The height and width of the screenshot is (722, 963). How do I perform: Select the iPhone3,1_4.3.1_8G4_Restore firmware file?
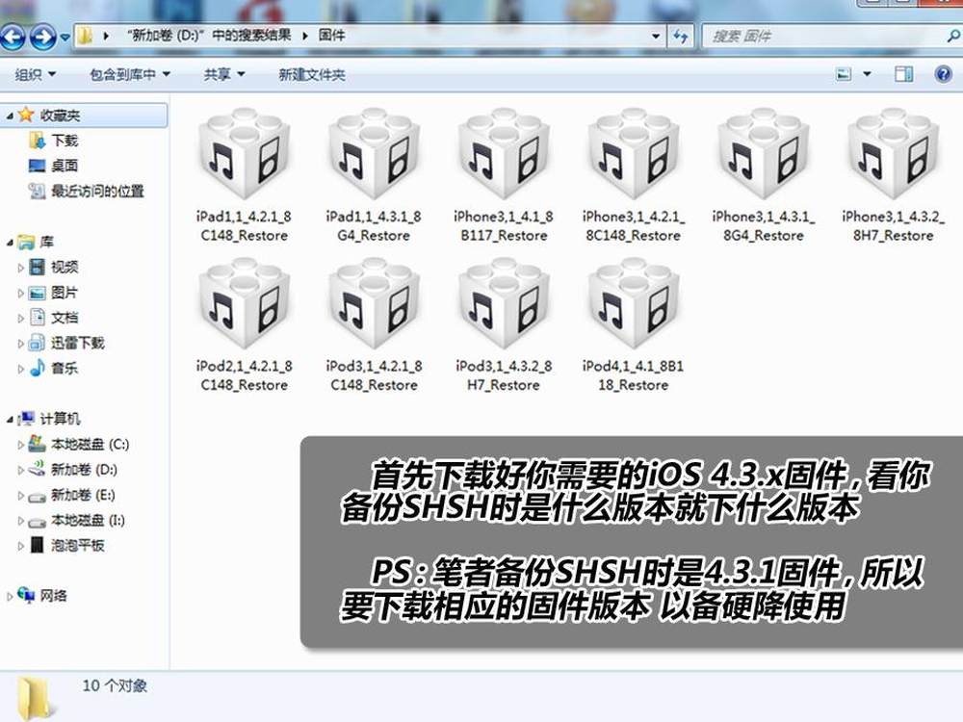[763, 154]
